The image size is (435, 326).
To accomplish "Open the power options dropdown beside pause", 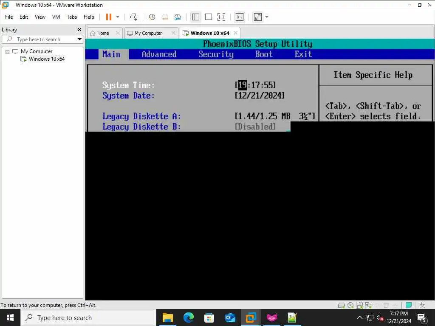I will pos(118,17).
